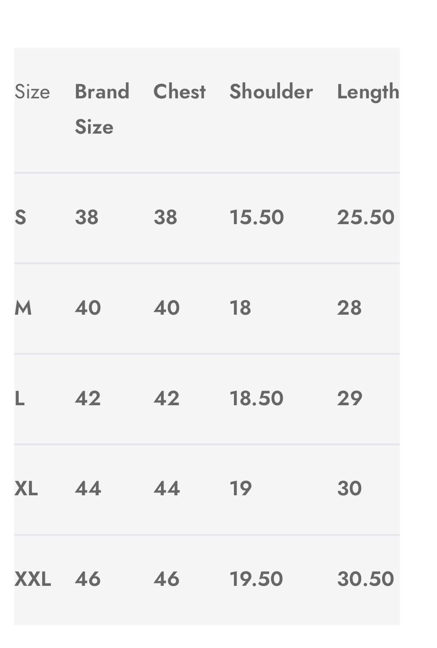This screenshot has width=437, height=648.
Task: Click length value 25.50 for size S
Action: (x=365, y=217)
